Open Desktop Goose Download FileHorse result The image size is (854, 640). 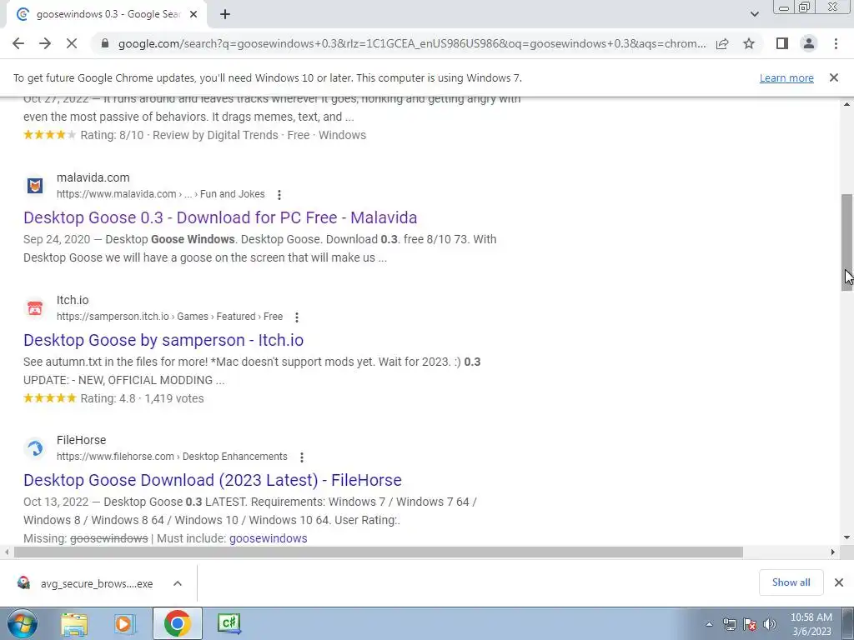(213, 480)
